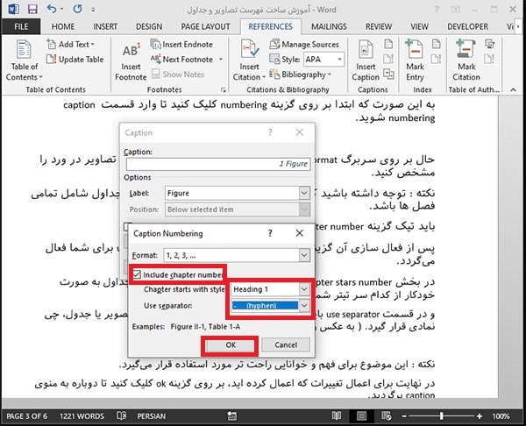Click the PERSIAN language indicator

152,416
